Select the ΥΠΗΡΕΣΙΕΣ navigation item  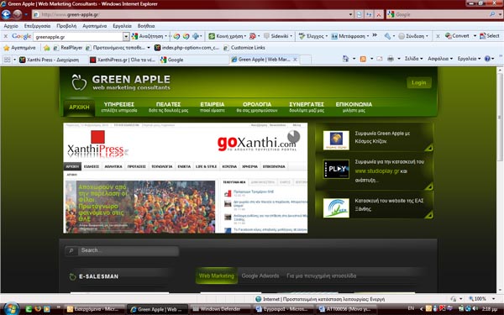[x=119, y=107]
